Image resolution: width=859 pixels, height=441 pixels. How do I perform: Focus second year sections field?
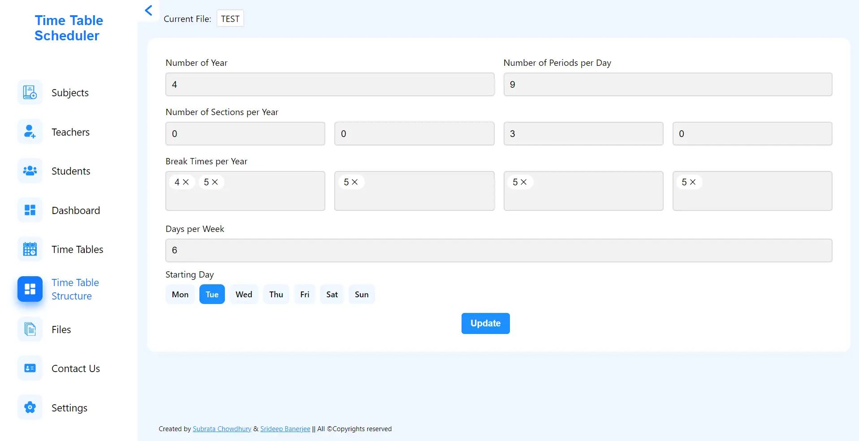(414, 134)
